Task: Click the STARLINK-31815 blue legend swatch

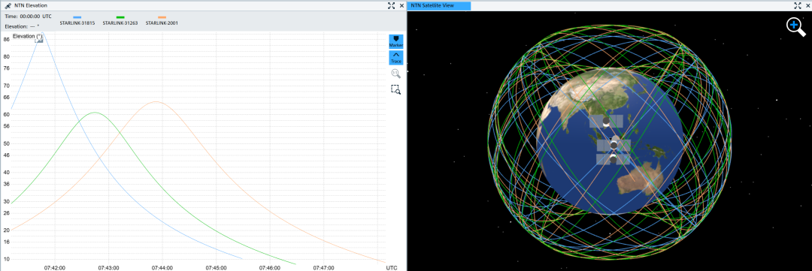Action: click(77, 17)
